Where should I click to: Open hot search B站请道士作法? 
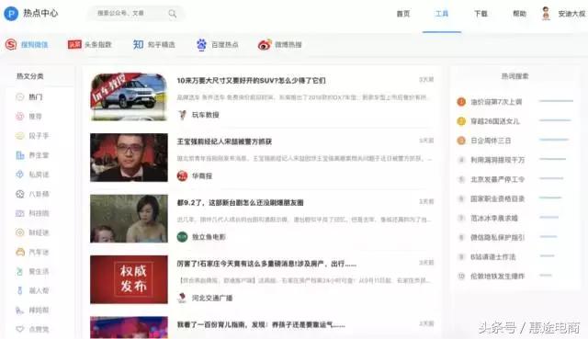493,257
